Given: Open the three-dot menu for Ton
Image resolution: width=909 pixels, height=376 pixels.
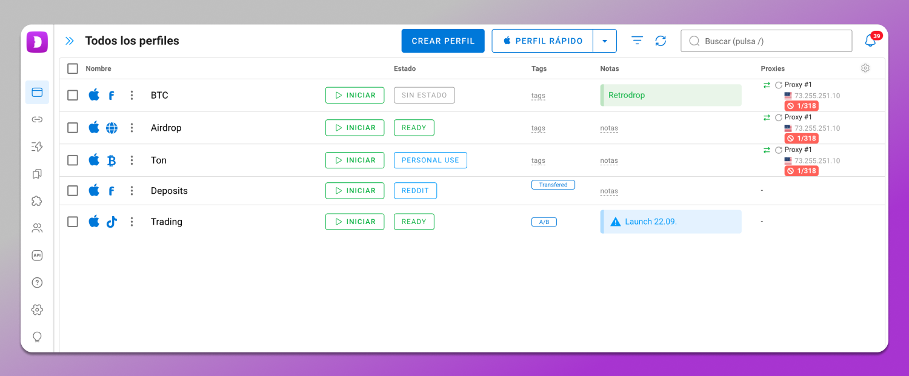Looking at the screenshot, I should [132, 160].
